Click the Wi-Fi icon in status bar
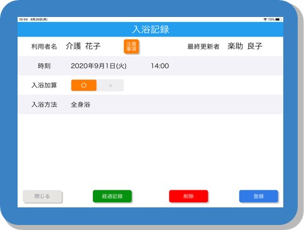The image size is (304, 230). [265, 19]
